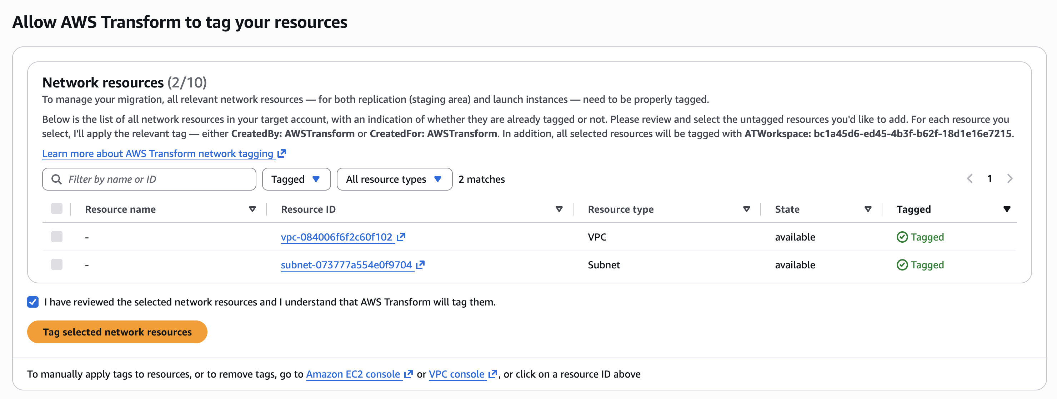Focus the Filter by name or ID field
1057x399 pixels.
[x=149, y=179]
